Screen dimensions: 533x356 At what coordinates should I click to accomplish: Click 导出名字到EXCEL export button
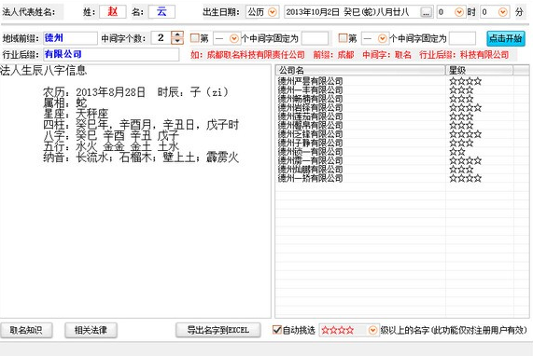[x=218, y=330]
